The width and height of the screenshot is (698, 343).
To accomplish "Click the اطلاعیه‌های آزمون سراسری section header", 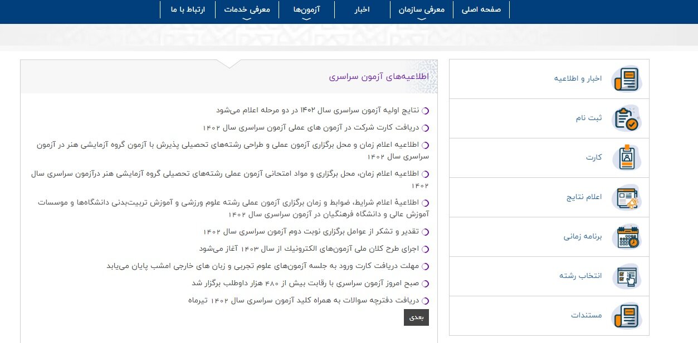I will point(379,77).
